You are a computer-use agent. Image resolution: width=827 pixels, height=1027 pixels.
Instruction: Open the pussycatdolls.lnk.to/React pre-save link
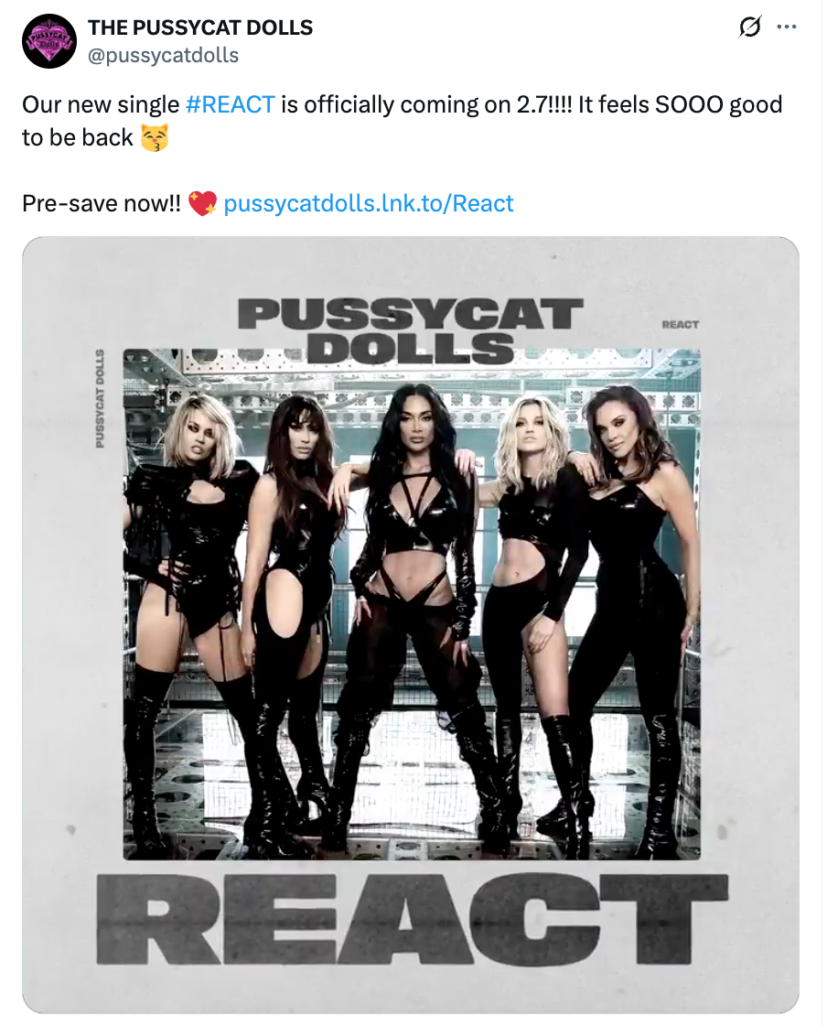[370, 203]
